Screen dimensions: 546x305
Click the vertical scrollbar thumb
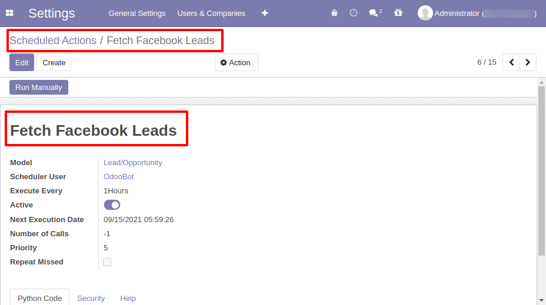point(541,170)
